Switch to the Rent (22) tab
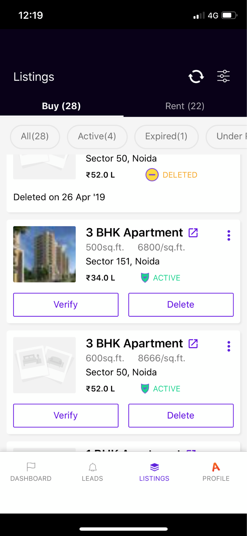247x536 pixels. point(185,106)
